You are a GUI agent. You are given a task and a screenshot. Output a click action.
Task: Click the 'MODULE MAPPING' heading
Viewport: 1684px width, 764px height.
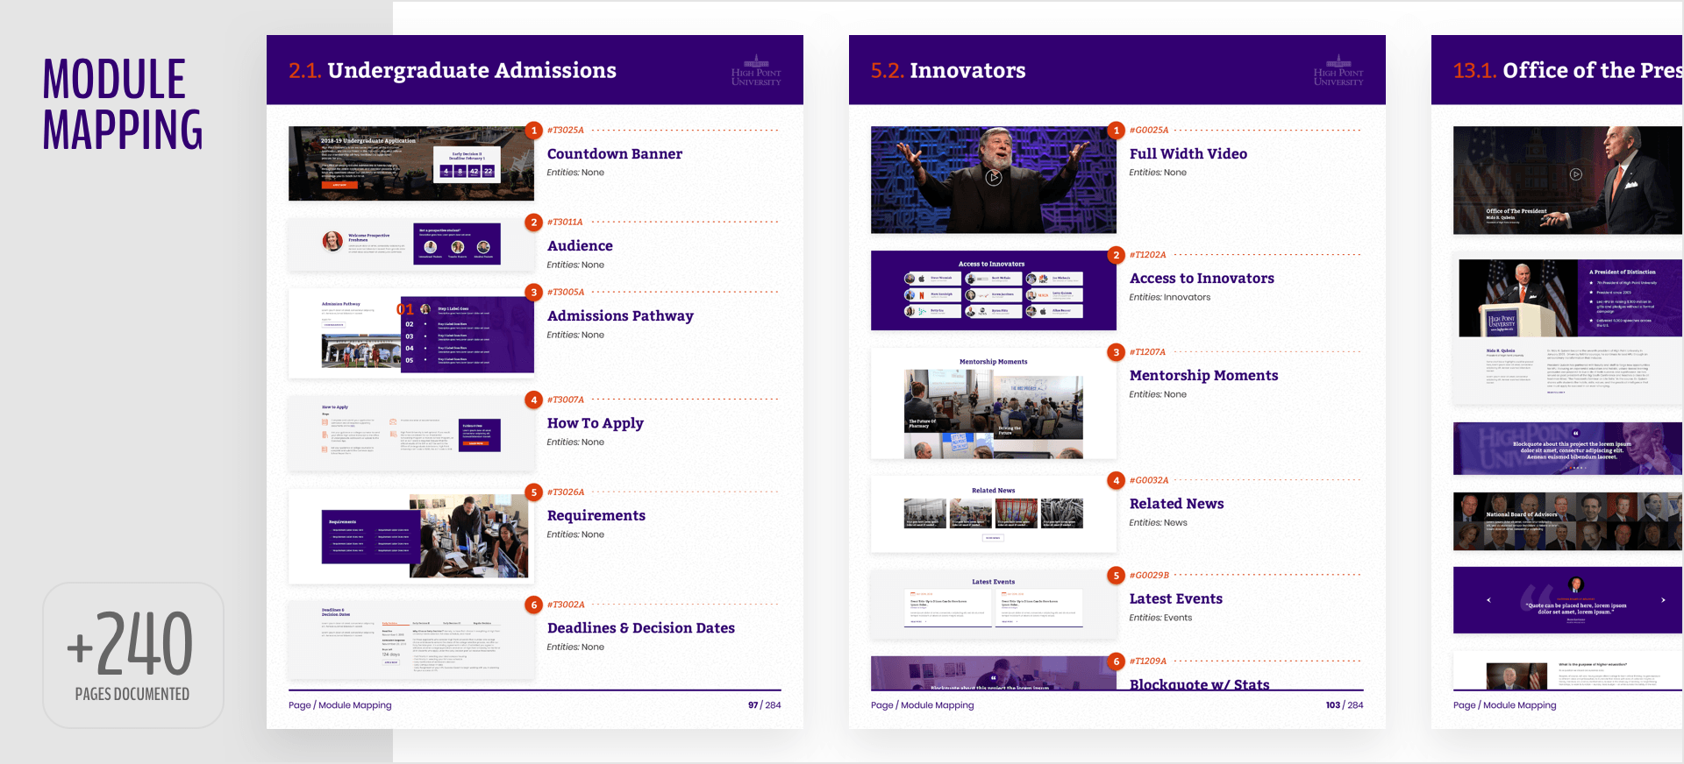tap(123, 104)
